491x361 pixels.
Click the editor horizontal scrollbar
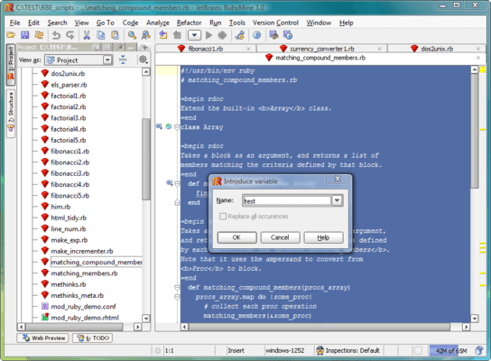tap(319, 327)
